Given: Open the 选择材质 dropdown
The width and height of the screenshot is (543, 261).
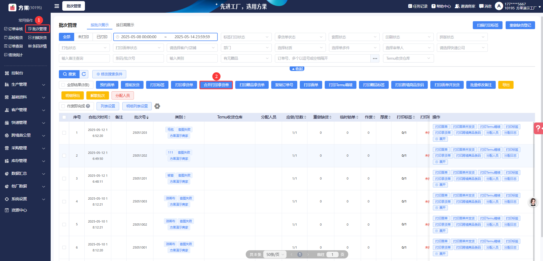Looking at the screenshot, I should (x=300, y=48).
